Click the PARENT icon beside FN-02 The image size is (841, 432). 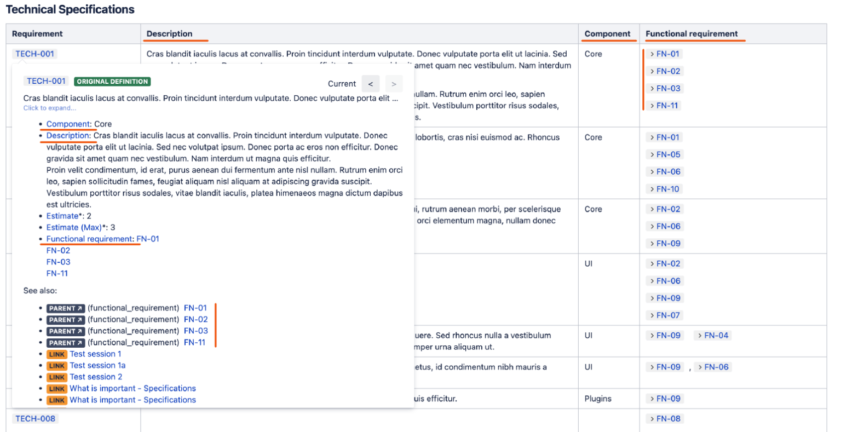tap(65, 320)
